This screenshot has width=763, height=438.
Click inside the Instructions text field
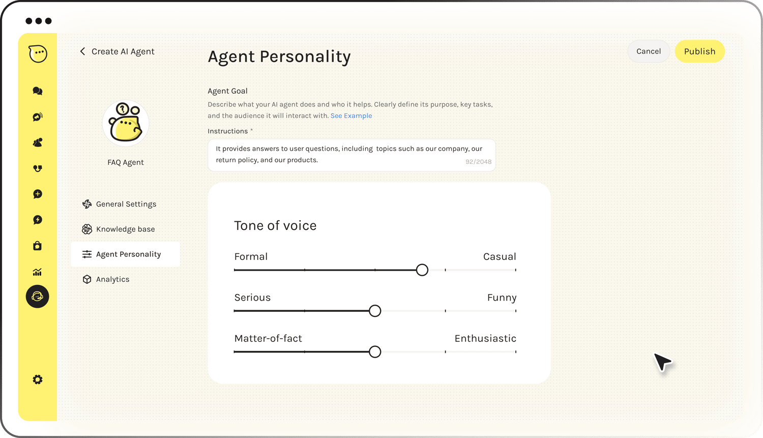pyautogui.click(x=351, y=154)
